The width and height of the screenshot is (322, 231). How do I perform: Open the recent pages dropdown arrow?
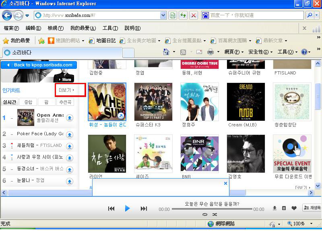pyautogui.click(x=27, y=16)
